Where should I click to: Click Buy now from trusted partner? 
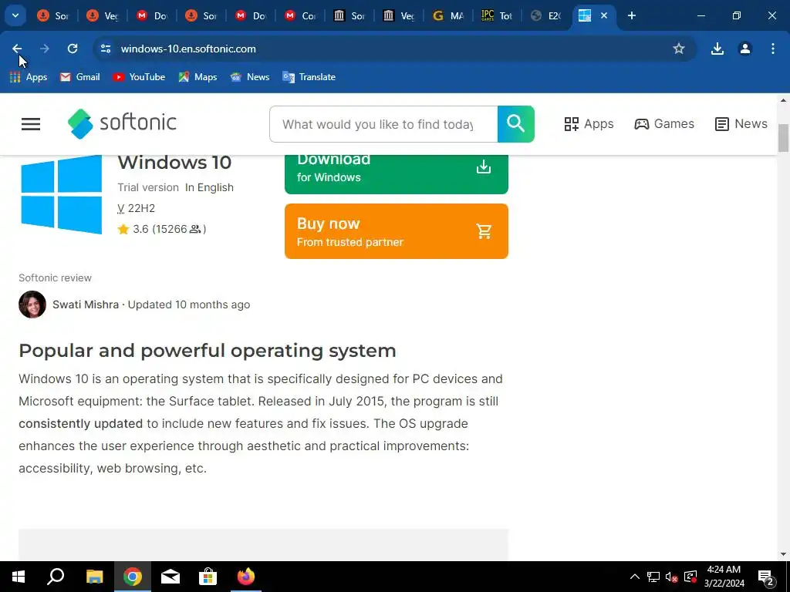click(397, 231)
